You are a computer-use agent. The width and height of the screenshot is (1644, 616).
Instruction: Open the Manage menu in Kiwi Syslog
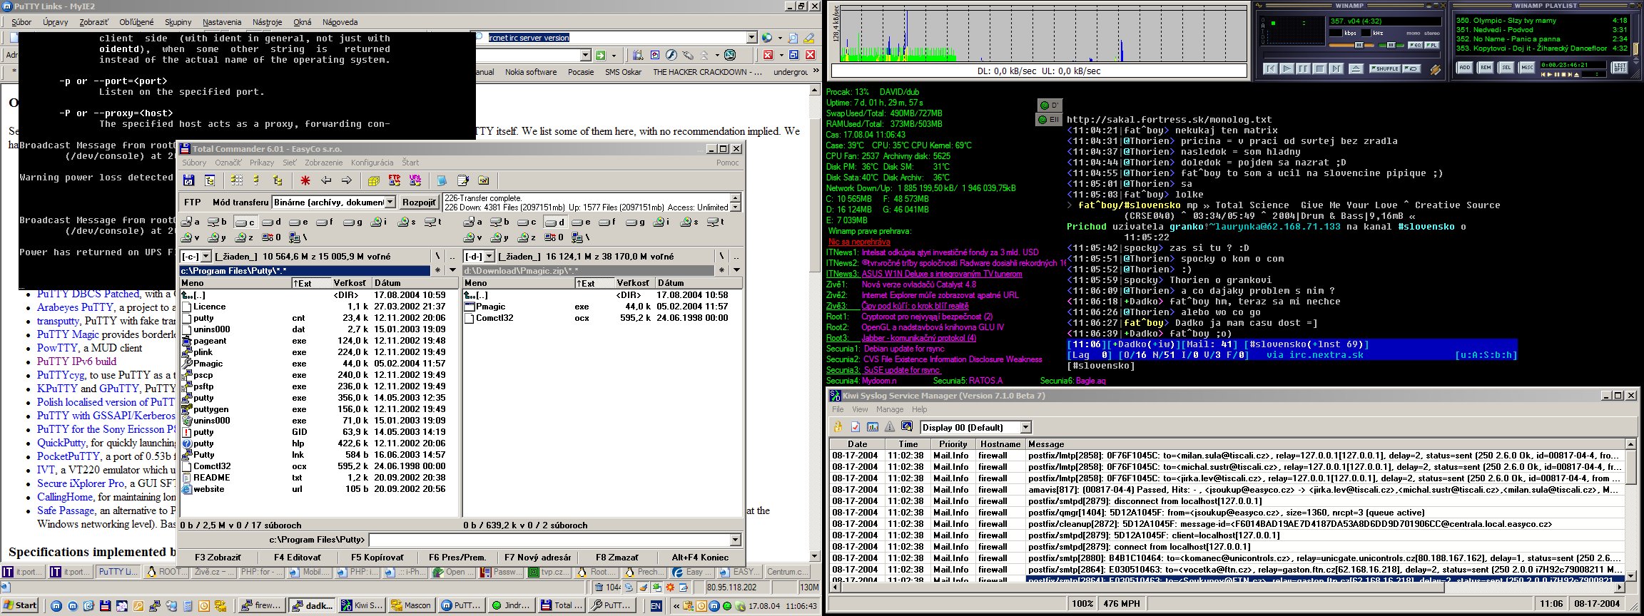click(x=889, y=409)
